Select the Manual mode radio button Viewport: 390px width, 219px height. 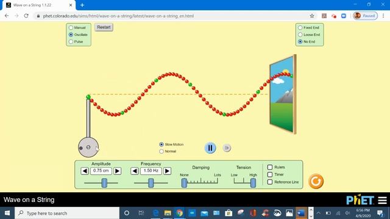(x=71, y=27)
